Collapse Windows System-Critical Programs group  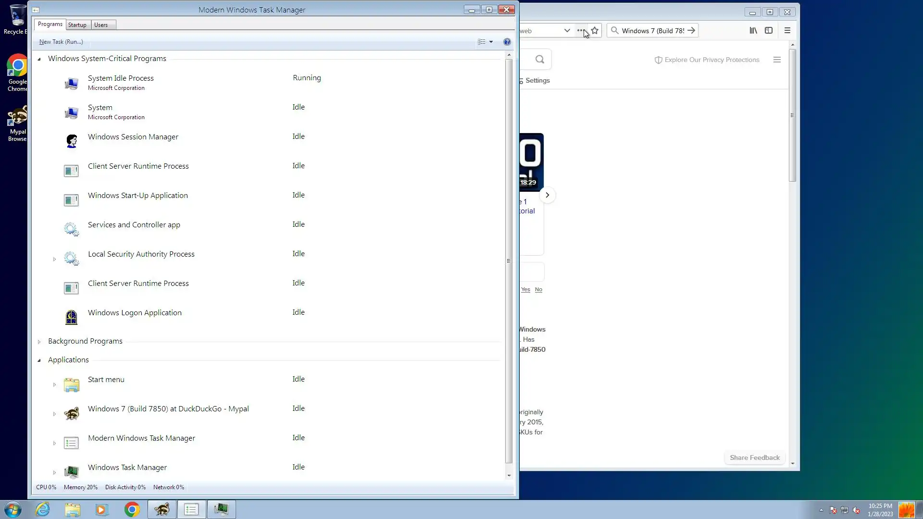tap(39, 59)
